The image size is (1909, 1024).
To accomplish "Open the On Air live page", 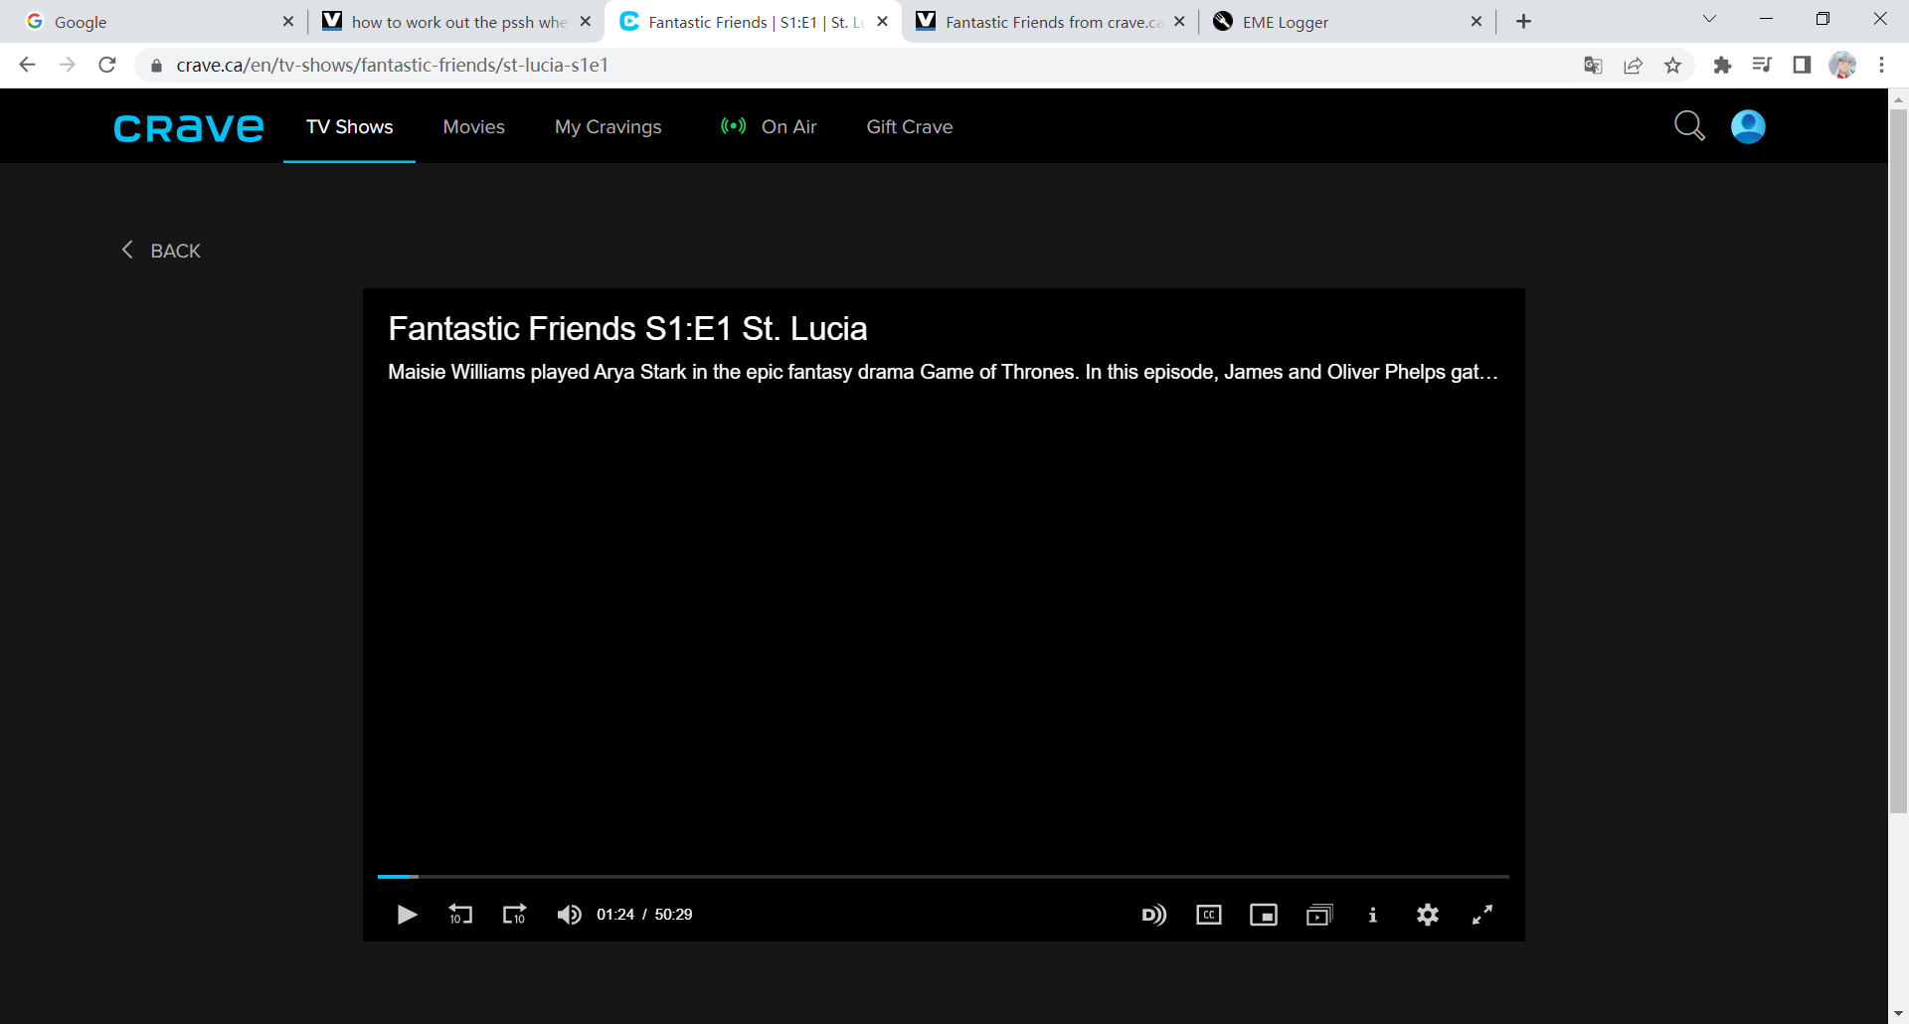I will click(769, 127).
